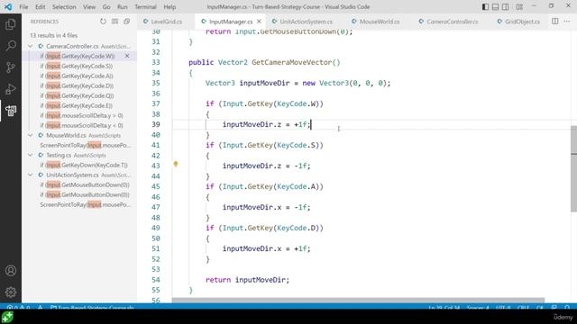577x324 pixels.
Task: Open the Run menu
Action: pos(123,6)
